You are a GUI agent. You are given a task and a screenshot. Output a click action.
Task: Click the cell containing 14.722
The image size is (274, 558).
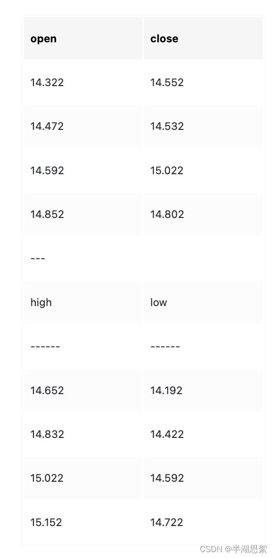tap(203, 522)
